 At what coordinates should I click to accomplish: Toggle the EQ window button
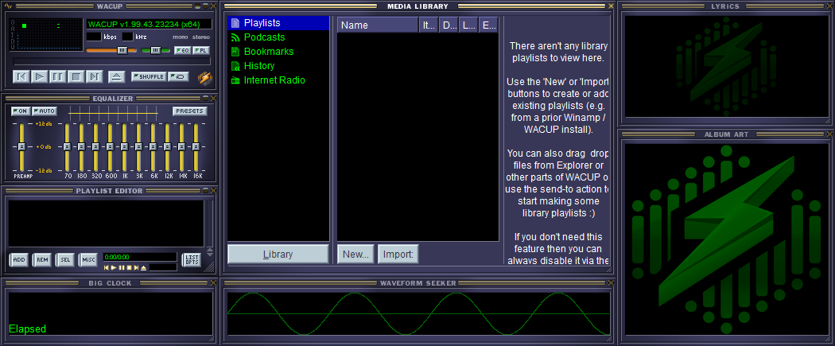click(182, 50)
